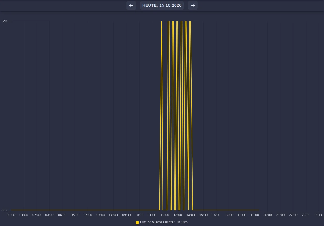The image size is (324, 226).
Task: Select the 05:00 time axis label
Action: 75,215
